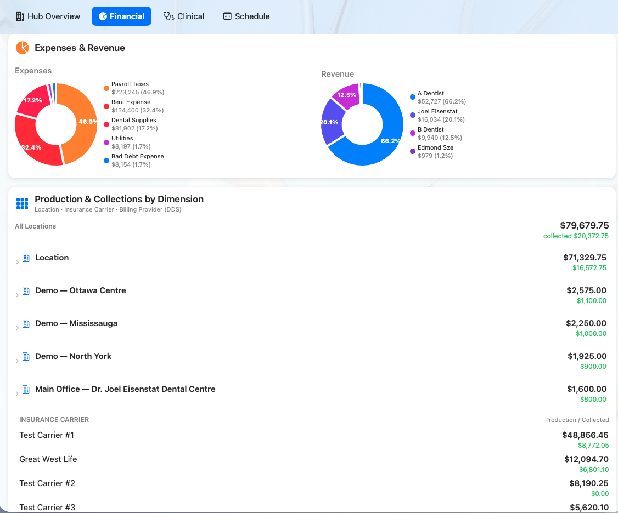Click the Joel Eisenstat indigo legend dot
Screen dimensions: 618x513
click(413, 115)
